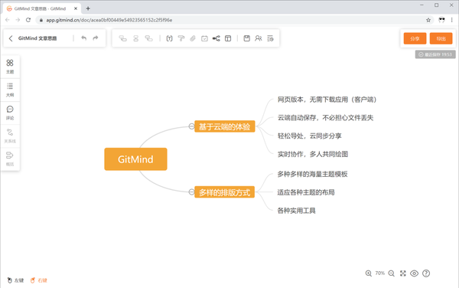
Task: Click the 导出 export button
Action: click(441, 38)
